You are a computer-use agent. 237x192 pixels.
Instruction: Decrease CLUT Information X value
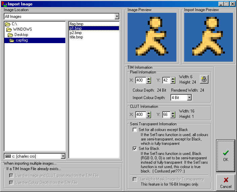pyautogui.click(x=148, y=116)
